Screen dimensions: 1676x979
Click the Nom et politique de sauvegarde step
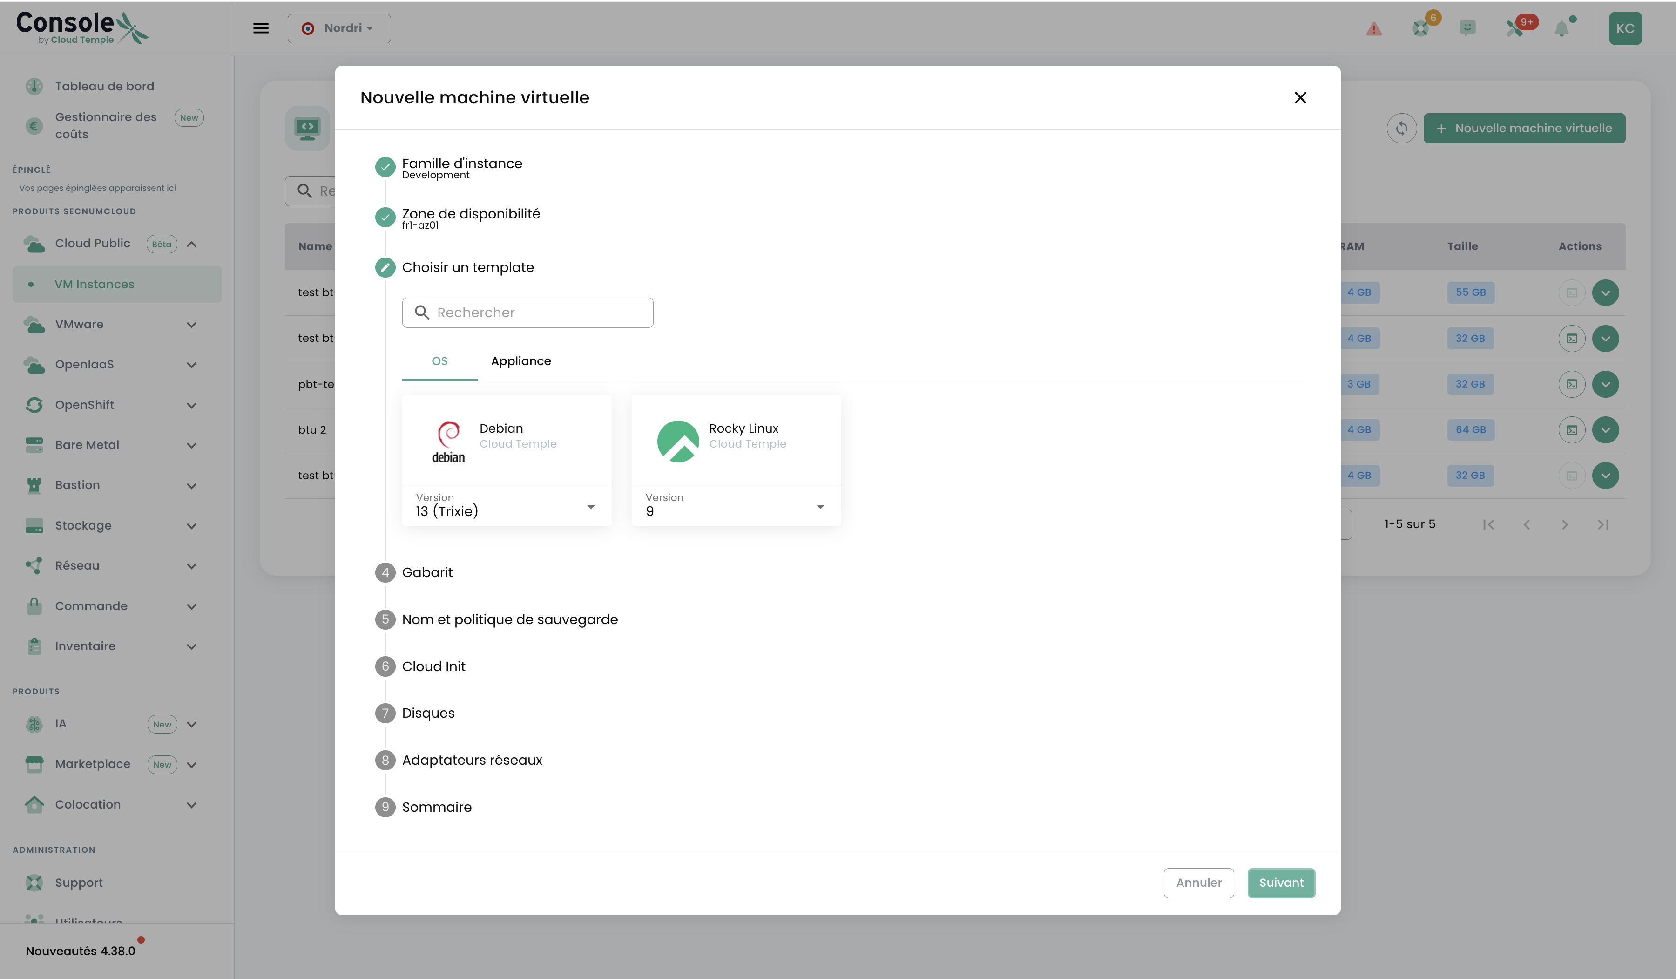(510, 619)
